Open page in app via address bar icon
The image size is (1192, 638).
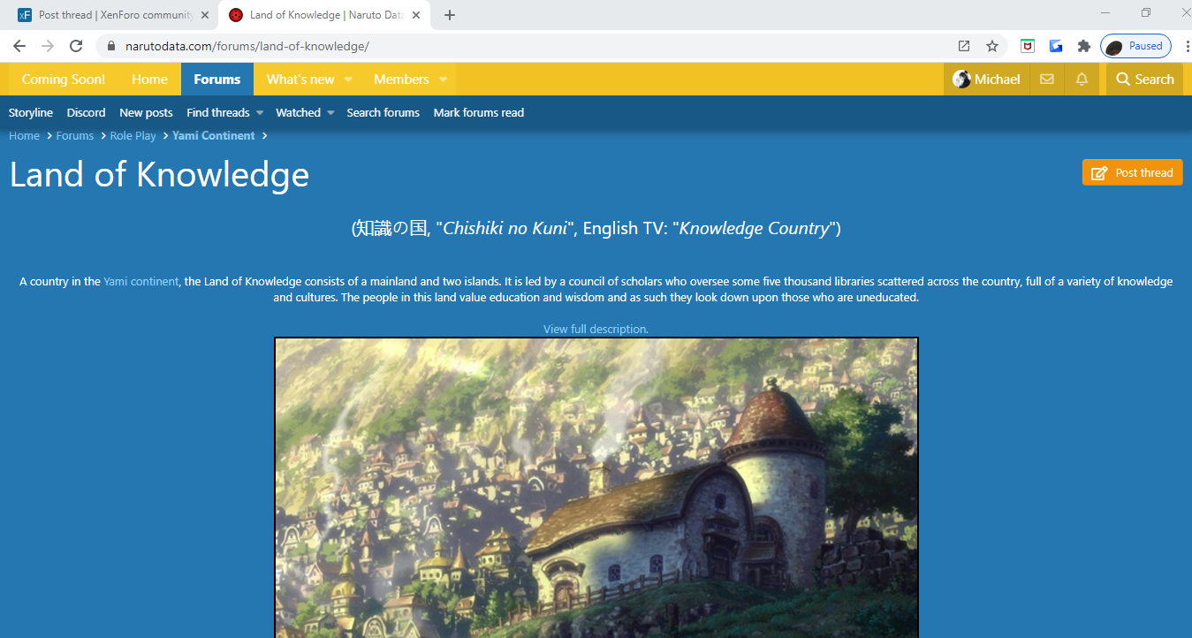[964, 46]
